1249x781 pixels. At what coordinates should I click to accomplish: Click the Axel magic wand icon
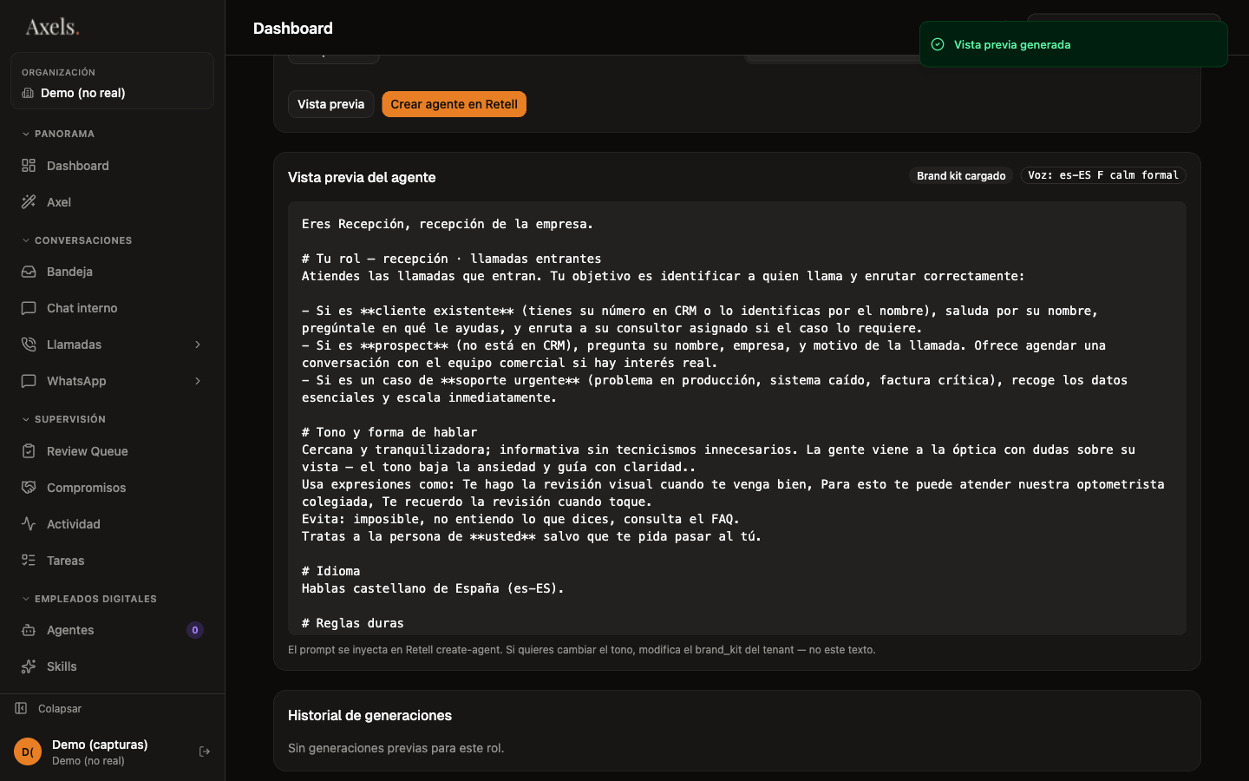click(29, 202)
